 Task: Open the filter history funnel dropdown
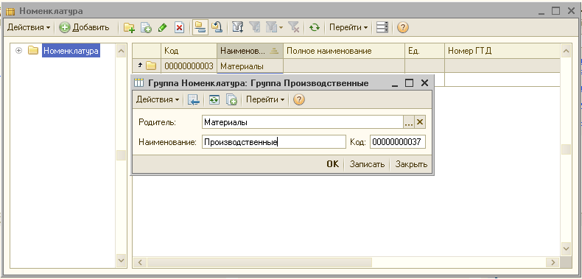point(274,27)
